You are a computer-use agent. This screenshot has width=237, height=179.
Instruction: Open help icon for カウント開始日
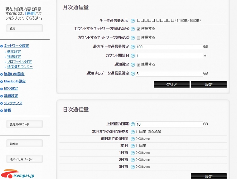[x=133, y=56]
